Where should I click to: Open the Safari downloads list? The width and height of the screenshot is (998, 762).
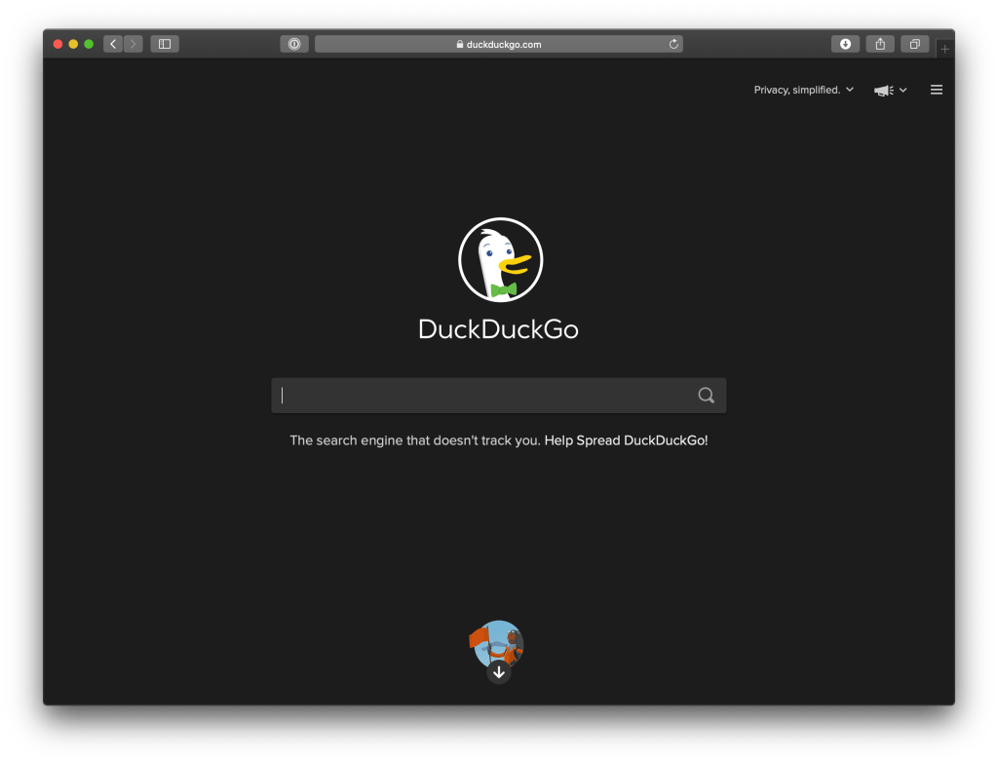pos(845,44)
